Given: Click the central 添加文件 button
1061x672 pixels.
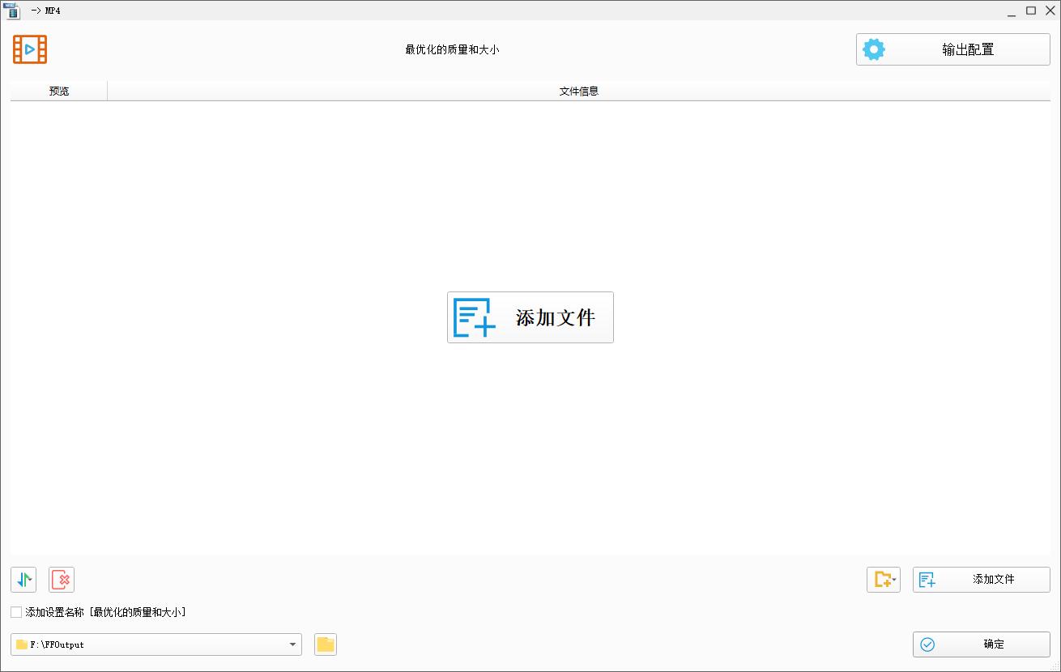Looking at the screenshot, I should 530,317.
